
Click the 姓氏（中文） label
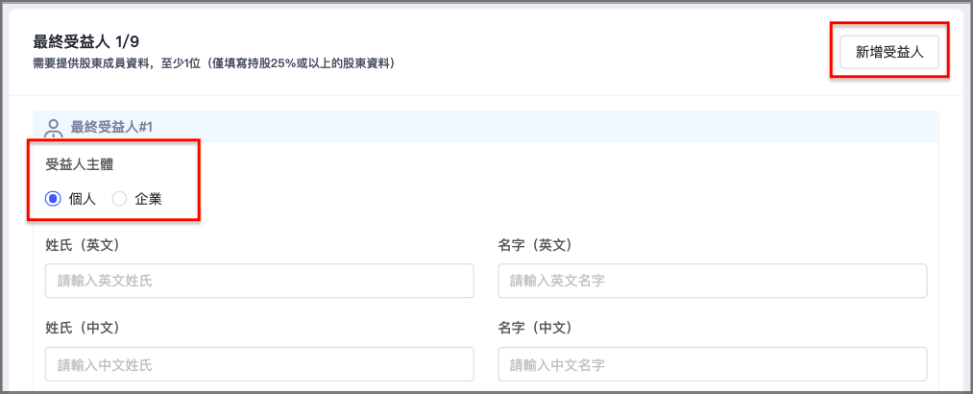(82, 326)
